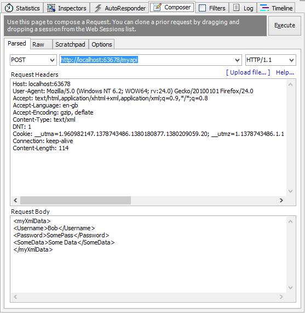
Task: Click the User-Agent header line
Action: (133, 91)
